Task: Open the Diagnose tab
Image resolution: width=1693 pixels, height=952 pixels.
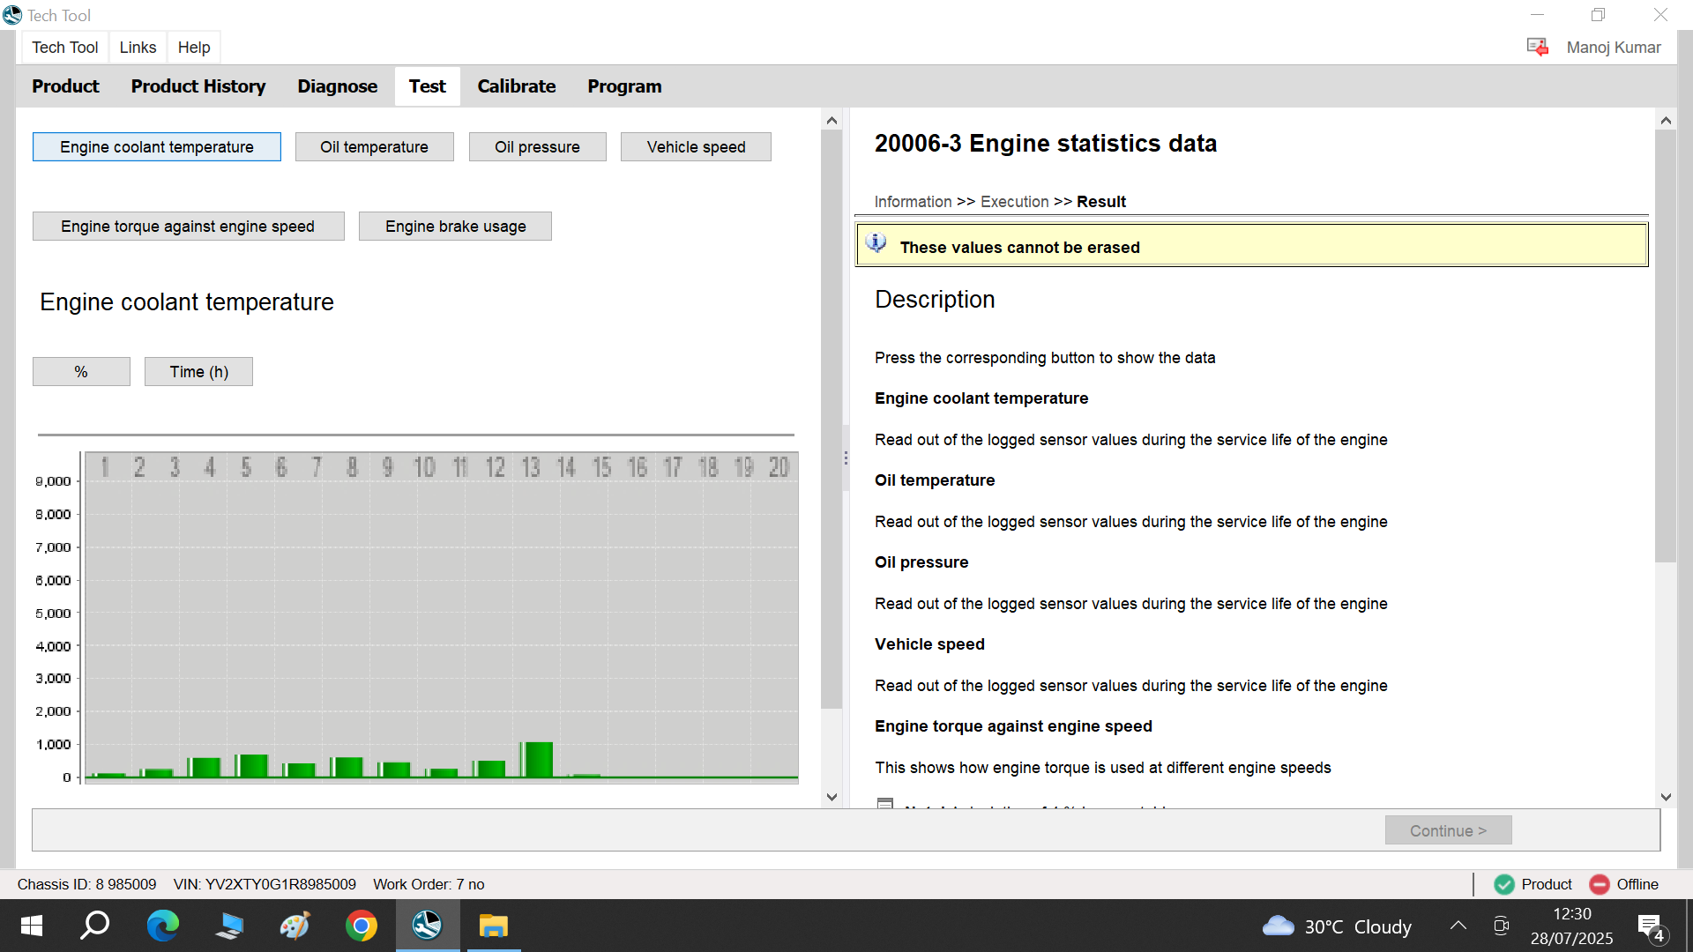Action: 337,86
